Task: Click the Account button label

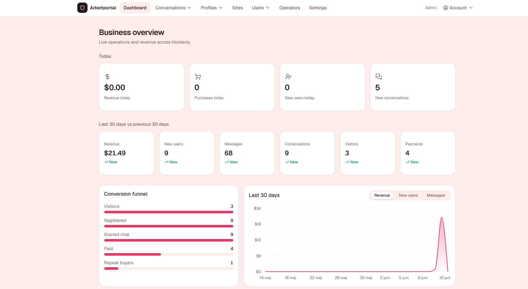Action: (458, 8)
